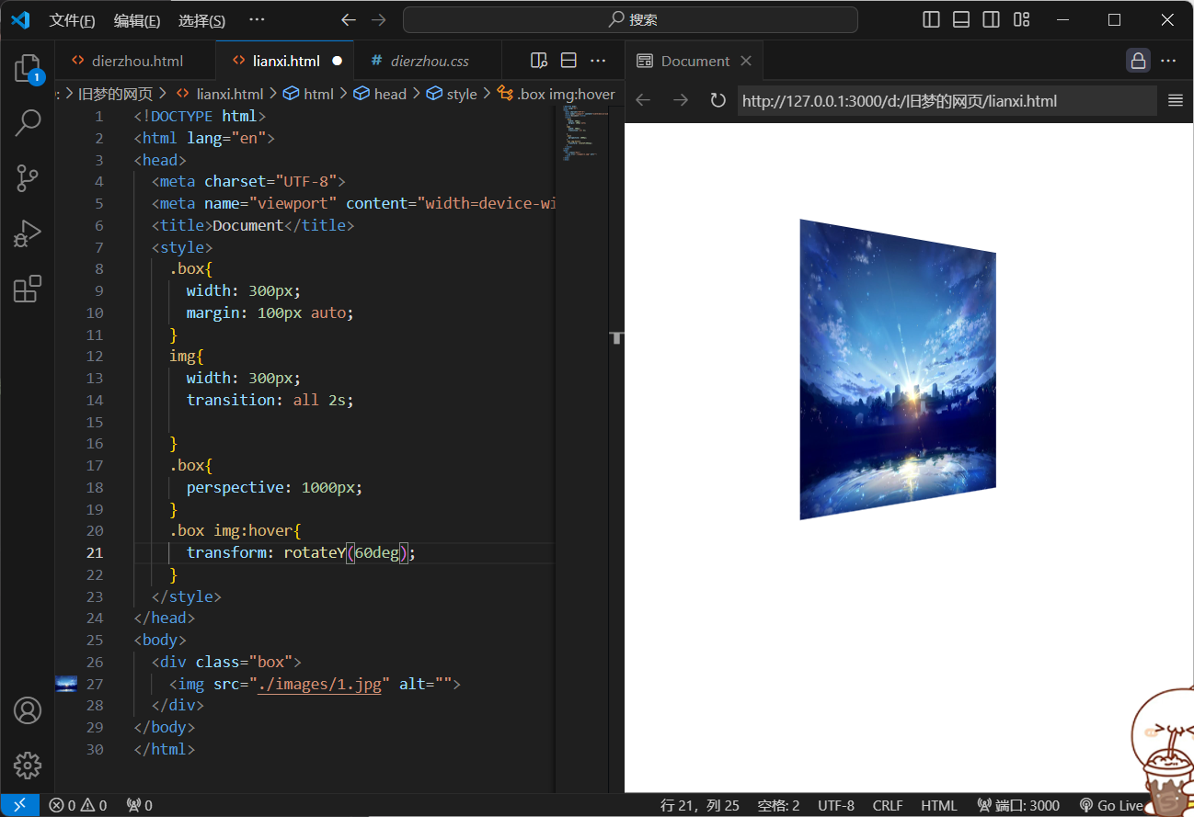The height and width of the screenshot is (817, 1194).
Task: Go forward with editor navigation arrow
Action: click(x=378, y=19)
